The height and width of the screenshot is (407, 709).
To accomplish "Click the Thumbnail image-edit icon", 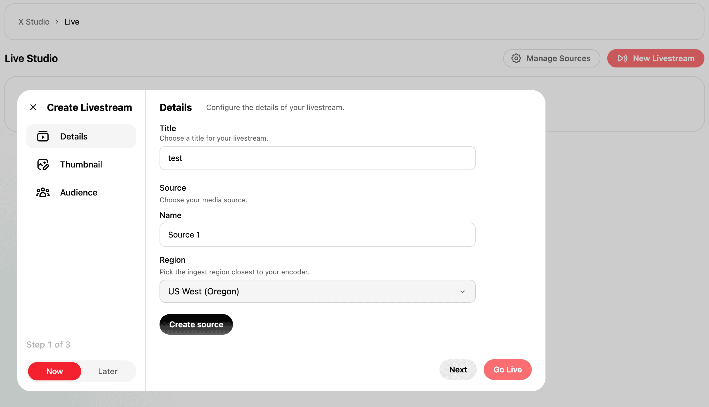I will point(43,164).
